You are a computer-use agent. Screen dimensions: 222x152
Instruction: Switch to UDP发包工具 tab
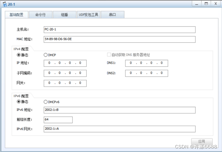pos(89,15)
